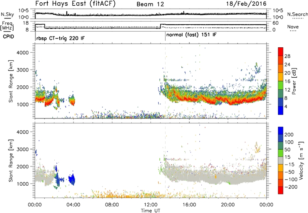Click the date '18/Feb/2016'

click(246, 4)
